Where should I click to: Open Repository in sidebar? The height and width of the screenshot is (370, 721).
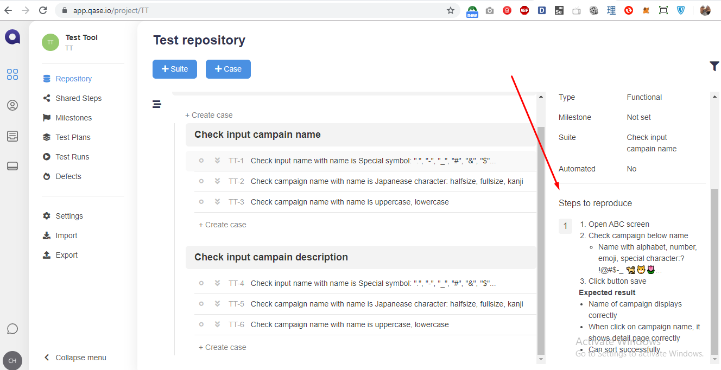[68, 79]
